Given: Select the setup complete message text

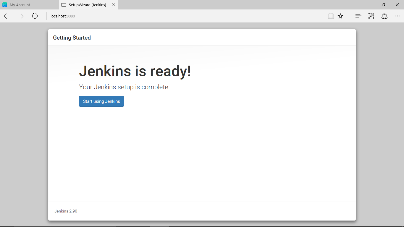Looking at the screenshot, I should [x=124, y=87].
